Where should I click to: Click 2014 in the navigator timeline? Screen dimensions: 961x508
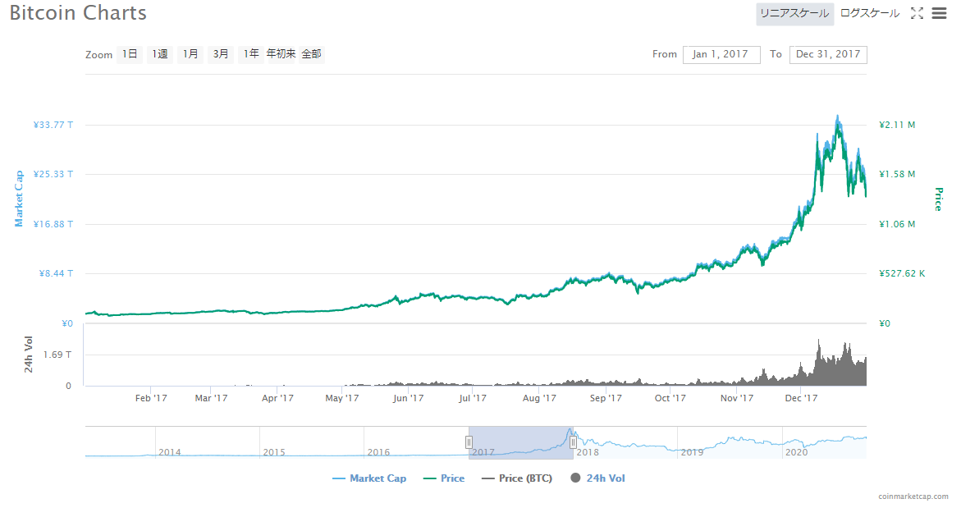click(170, 452)
